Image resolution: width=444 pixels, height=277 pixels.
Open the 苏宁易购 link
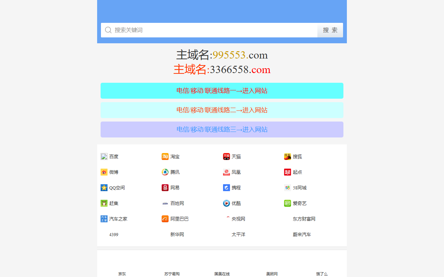click(x=172, y=274)
